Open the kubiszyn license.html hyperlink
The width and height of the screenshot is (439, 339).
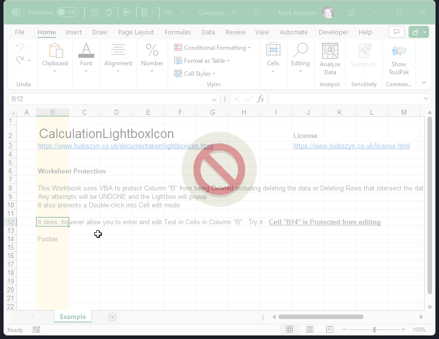click(351, 146)
